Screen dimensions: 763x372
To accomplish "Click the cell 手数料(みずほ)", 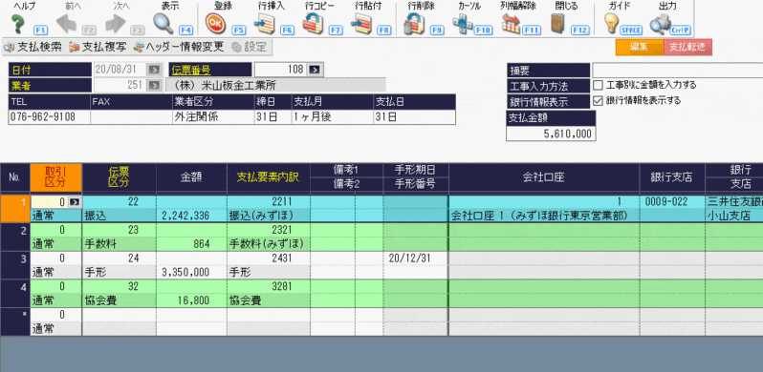I will [269, 244].
